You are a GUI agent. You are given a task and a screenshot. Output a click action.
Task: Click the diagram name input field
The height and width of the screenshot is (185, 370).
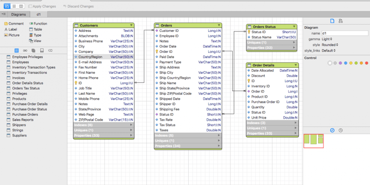coord(344,33)
